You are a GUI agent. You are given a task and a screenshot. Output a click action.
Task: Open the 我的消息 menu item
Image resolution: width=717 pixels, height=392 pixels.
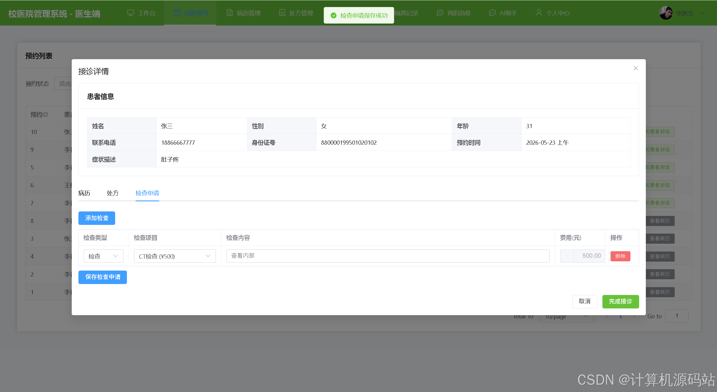click(x=454, y=13)
